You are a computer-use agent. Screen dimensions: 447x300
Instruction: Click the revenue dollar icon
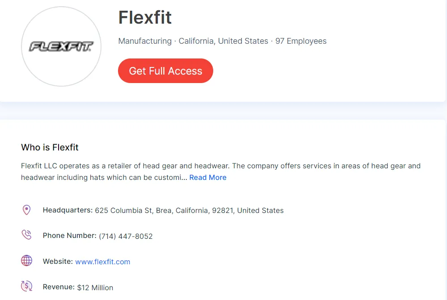click(x=26, y=286)
